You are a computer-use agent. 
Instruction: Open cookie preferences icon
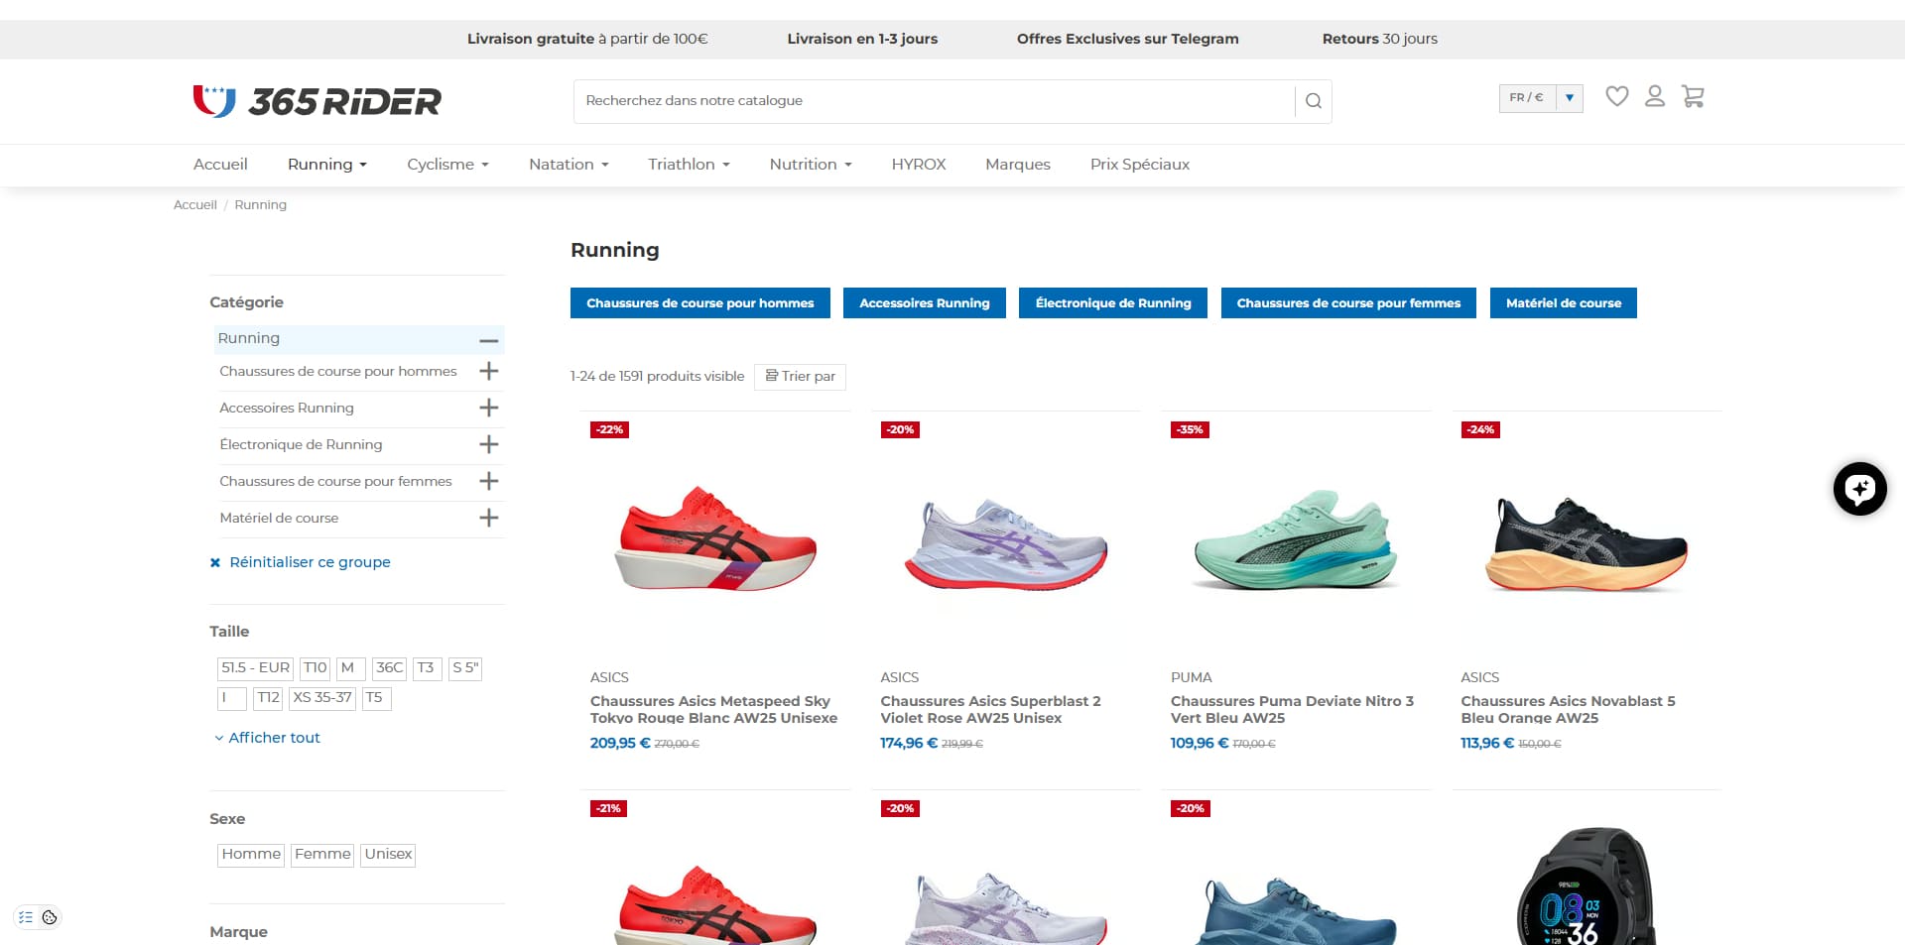click(50, 917)
